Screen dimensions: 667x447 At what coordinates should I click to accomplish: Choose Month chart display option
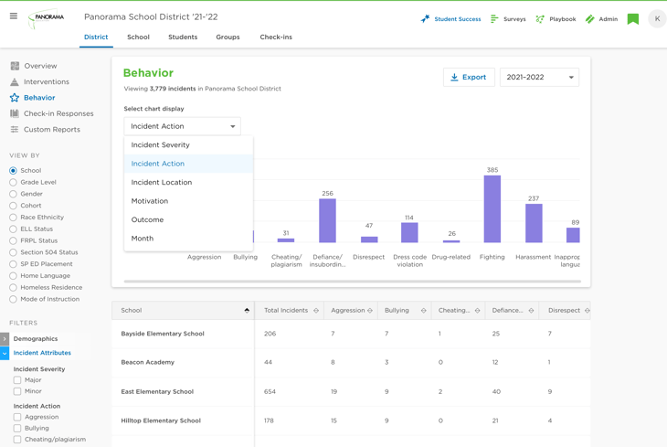click(188, 239)
